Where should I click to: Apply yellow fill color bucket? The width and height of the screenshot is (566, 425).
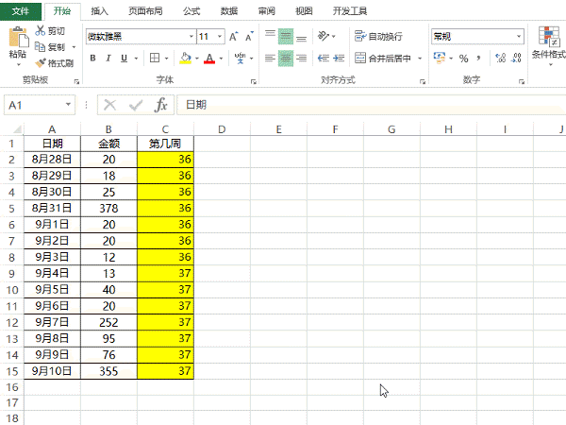(x=185, y=58)
